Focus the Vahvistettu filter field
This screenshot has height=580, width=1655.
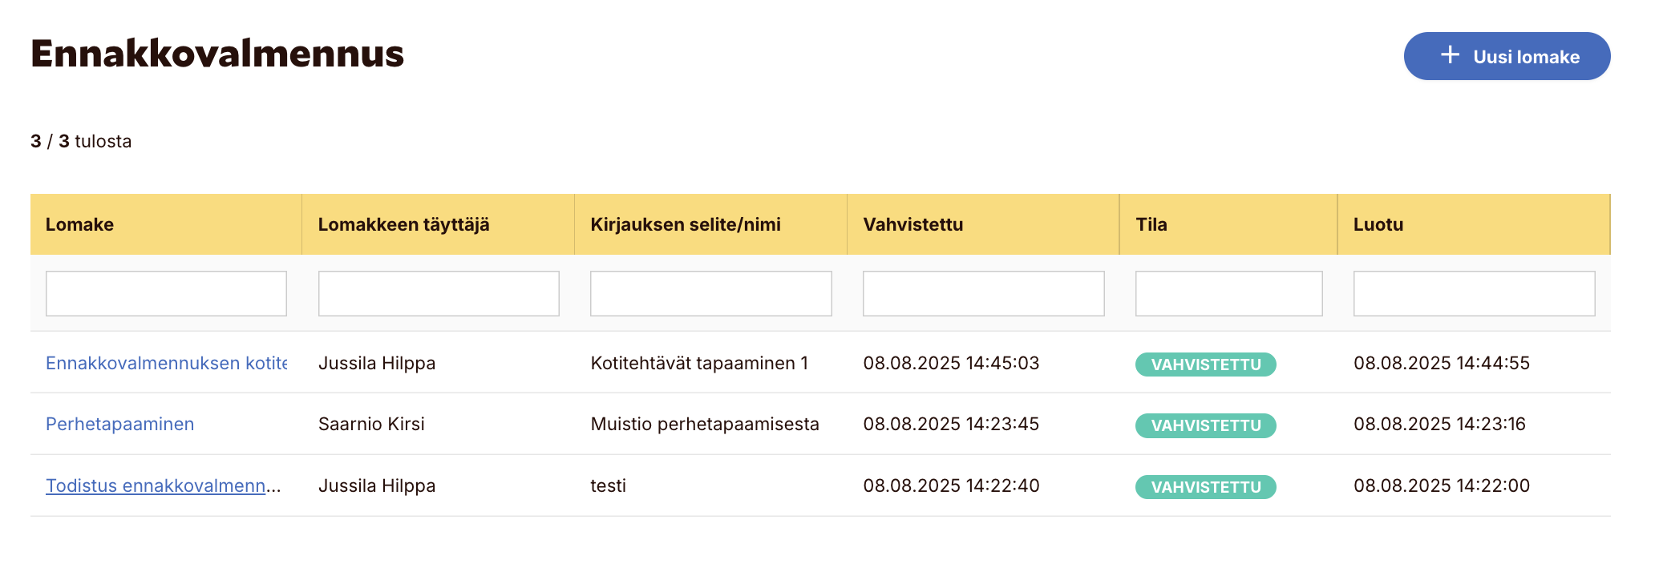(983, 293)
